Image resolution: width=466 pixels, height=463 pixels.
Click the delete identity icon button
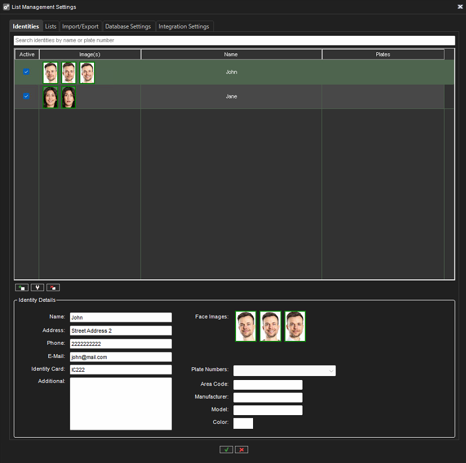53,288
